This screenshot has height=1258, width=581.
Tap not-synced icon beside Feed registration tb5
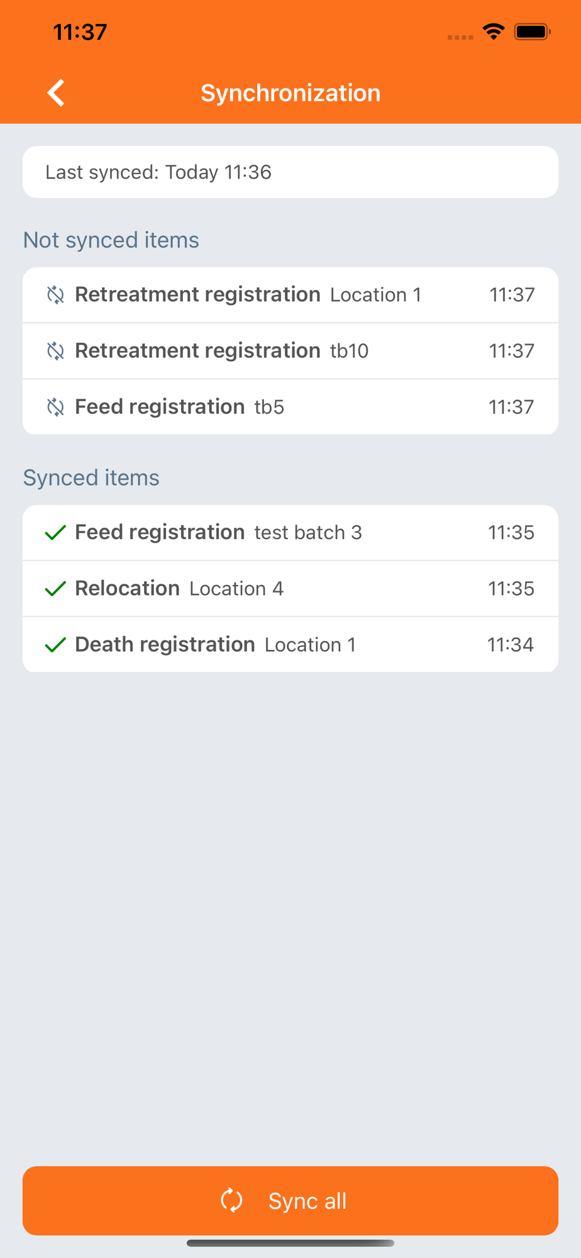(x=56, y=407)
